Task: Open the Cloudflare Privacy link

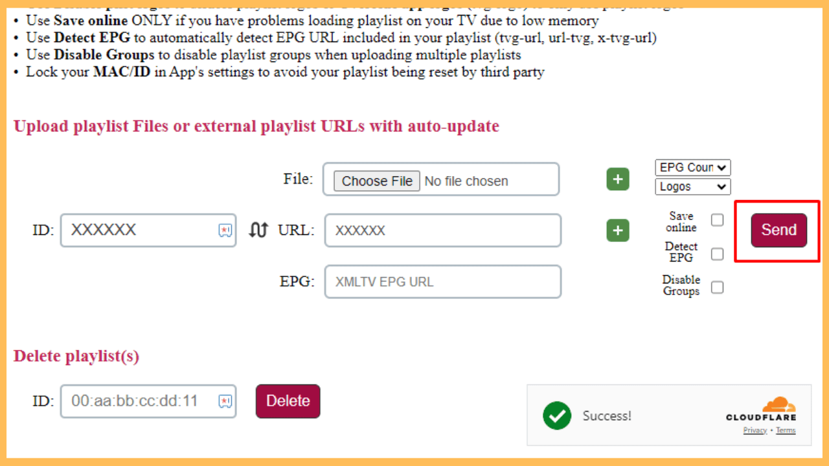Action: tap(755, 430)
